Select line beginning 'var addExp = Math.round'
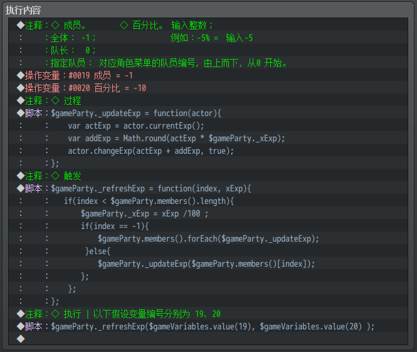Screen dimensions: 417x352 208,138
